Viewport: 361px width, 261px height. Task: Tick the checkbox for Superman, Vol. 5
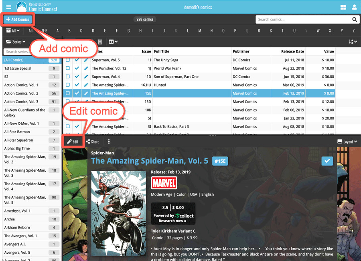pos(68,60)
